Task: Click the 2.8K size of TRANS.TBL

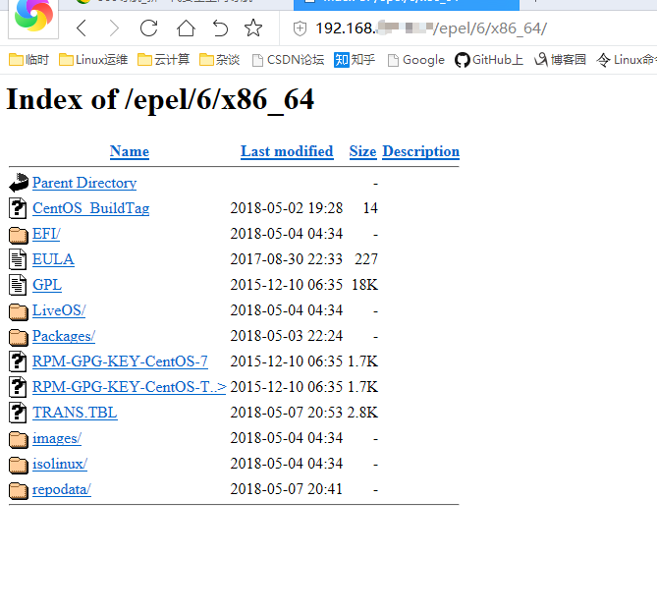Action: tap(362, 413)
